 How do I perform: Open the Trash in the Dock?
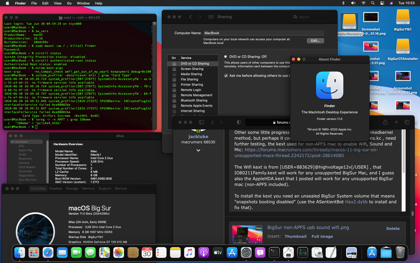click(400, 253)
